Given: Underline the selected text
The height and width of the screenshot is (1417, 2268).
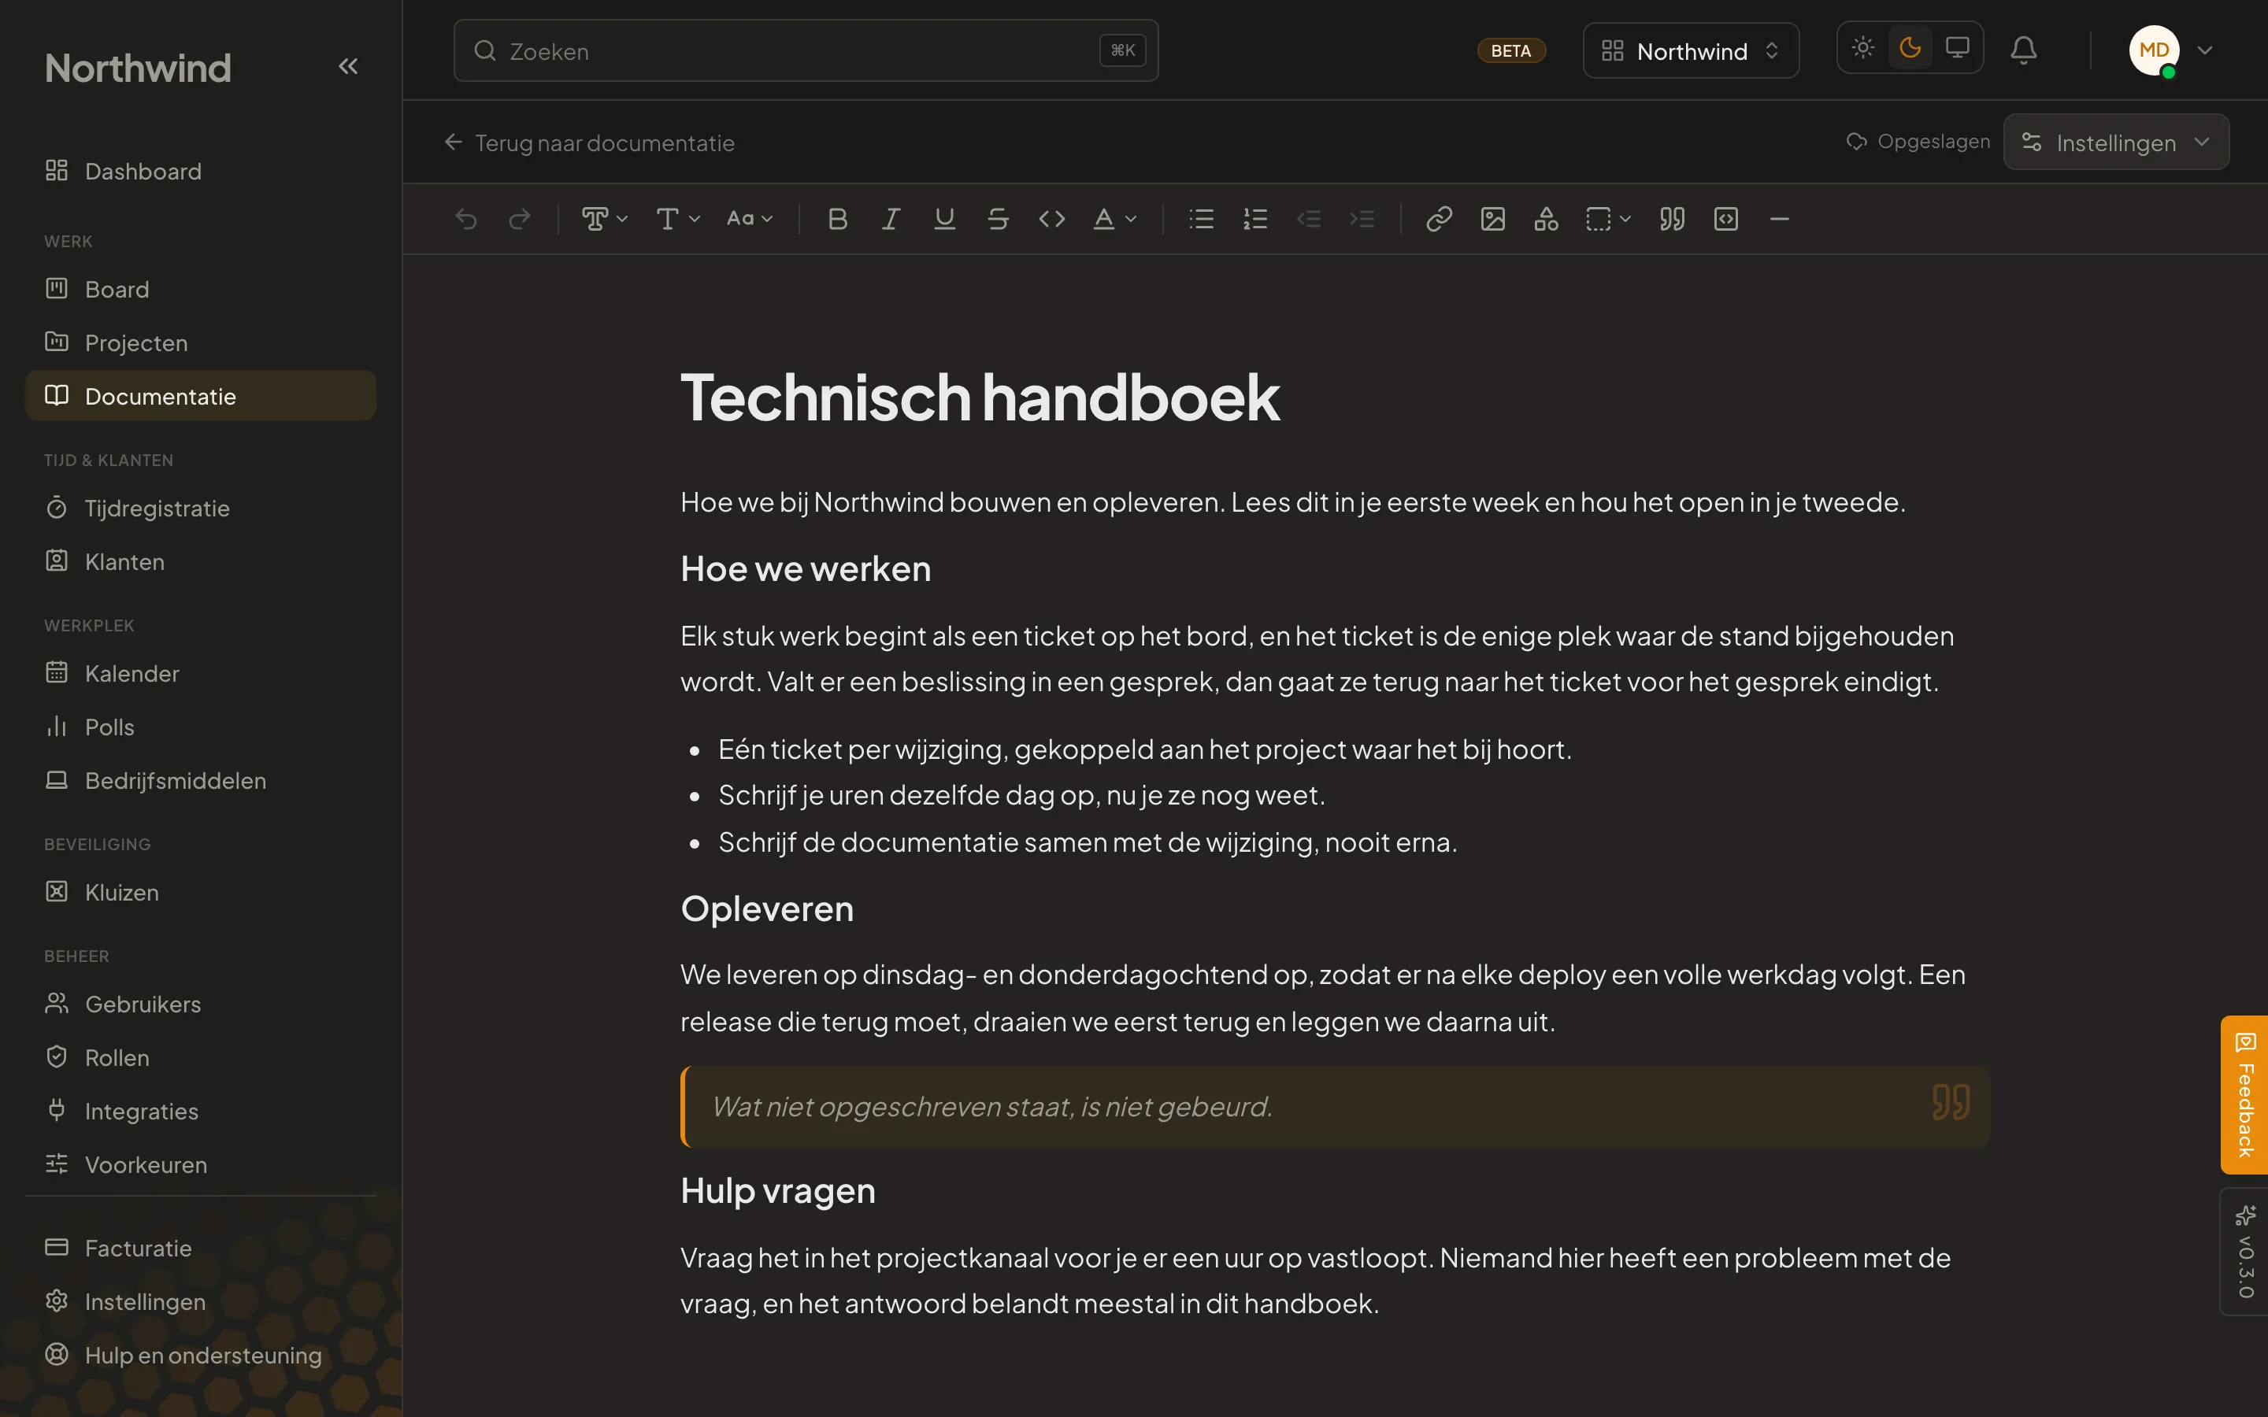Looking at the screenshot, I should coord(943,220).
